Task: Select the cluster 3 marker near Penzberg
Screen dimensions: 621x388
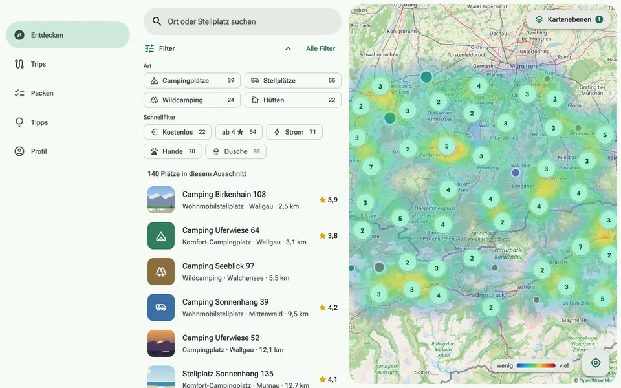Action: click(x=481, y=156)
